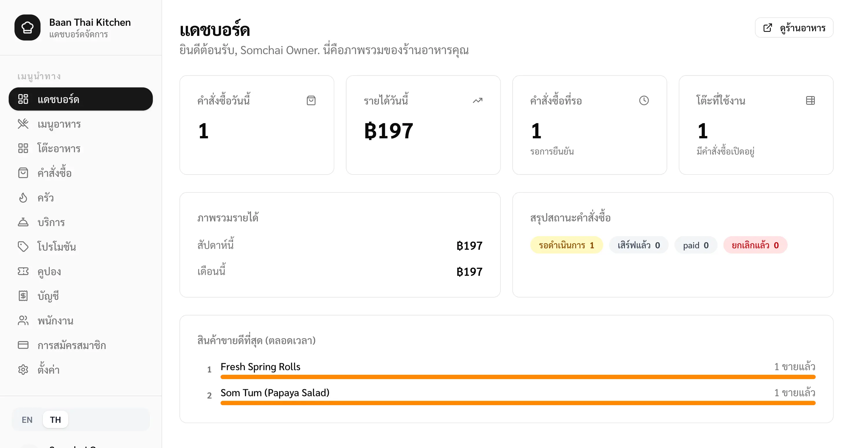Click the Baan Thai Kitchen title
Viewport: 851px width, 448px height.
point(90,22)
